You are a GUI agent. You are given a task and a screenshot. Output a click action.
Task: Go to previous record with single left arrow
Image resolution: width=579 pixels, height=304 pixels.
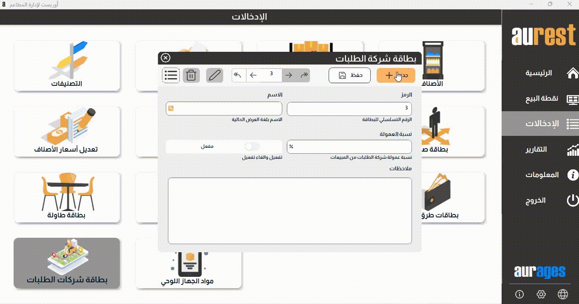253,76
